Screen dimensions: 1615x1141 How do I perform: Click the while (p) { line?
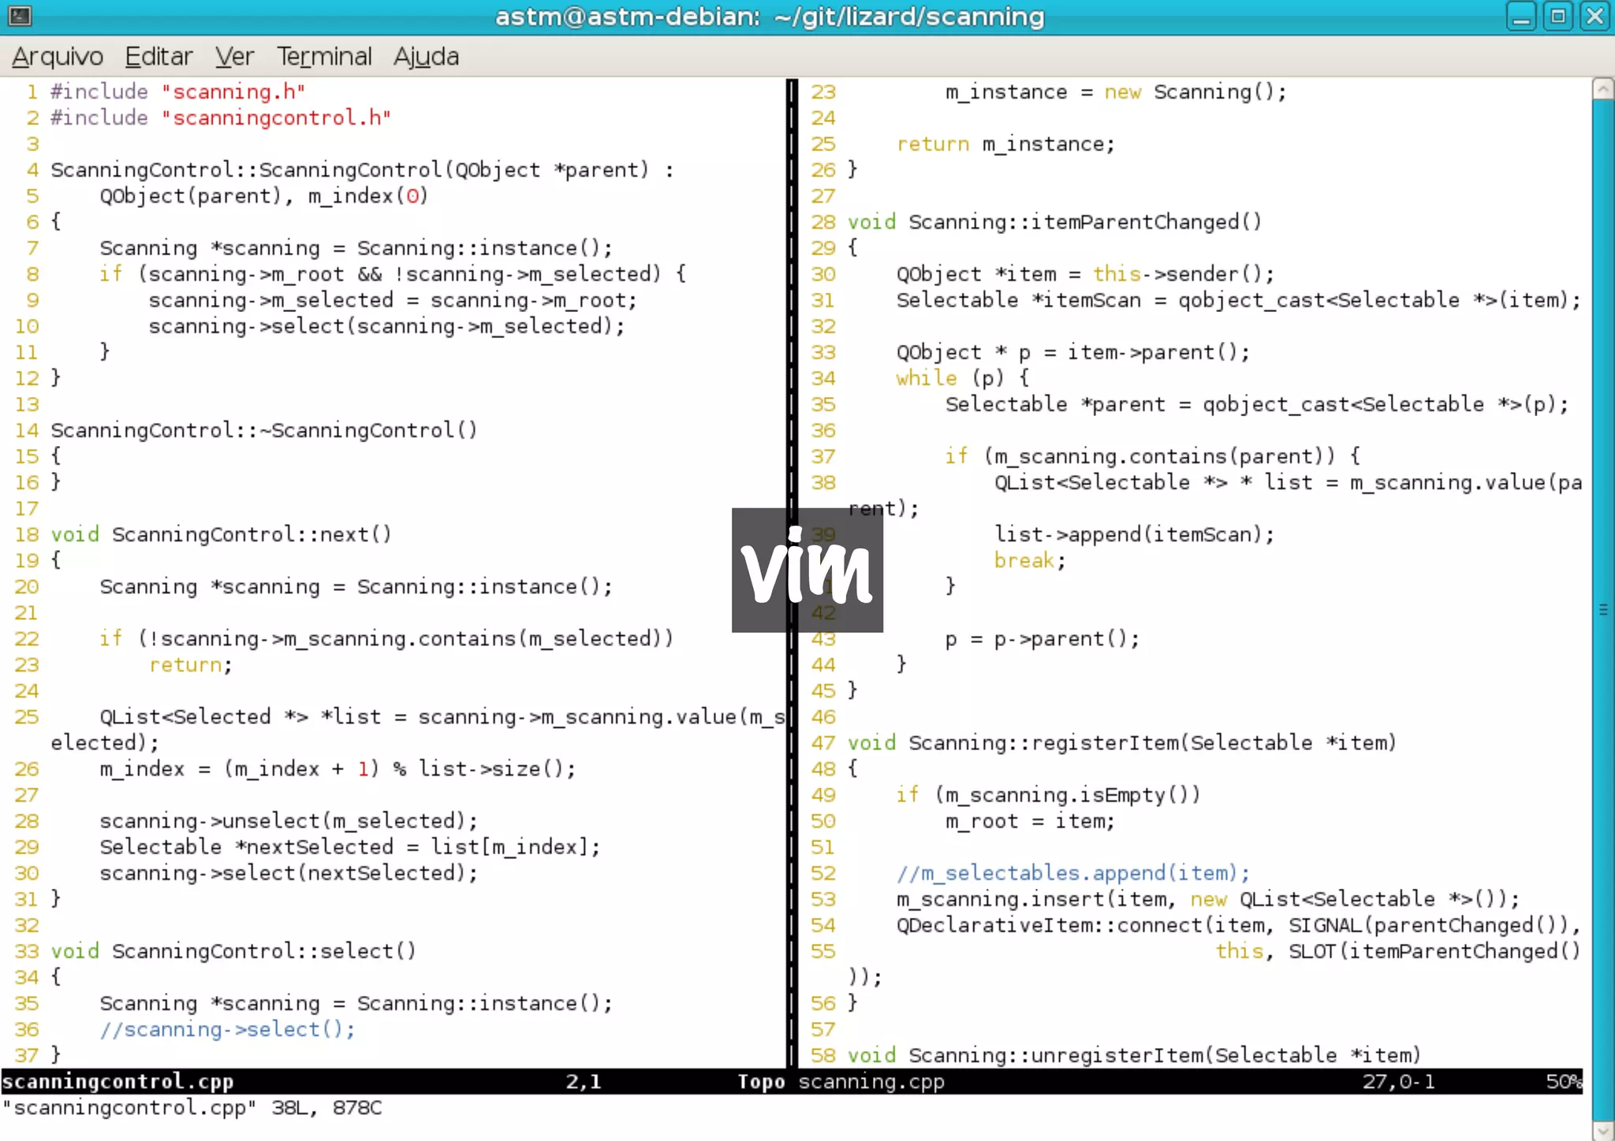click(x=962, y=378)
